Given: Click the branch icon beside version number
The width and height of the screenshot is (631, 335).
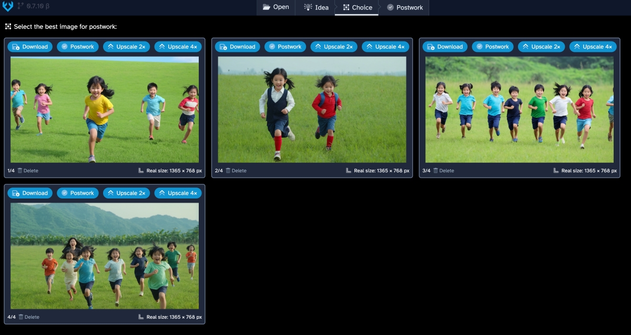Looking at the screenshot, I should (20, 6).
